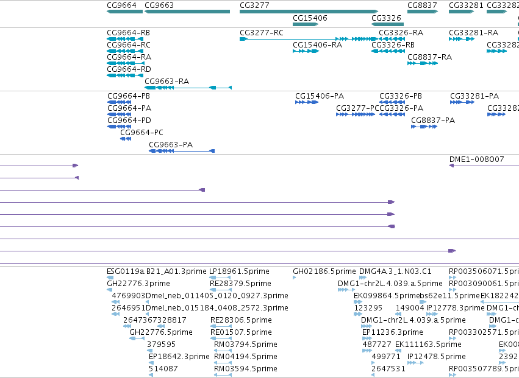Click protein label CG8837-PA
Image resolution: width=519 pixels, height=378 pixels.
pos(433,121)
